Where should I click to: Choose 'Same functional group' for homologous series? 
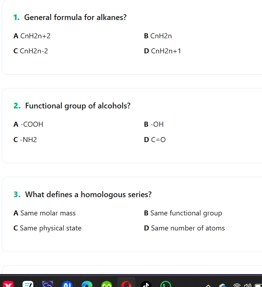(x=183, y=213)
